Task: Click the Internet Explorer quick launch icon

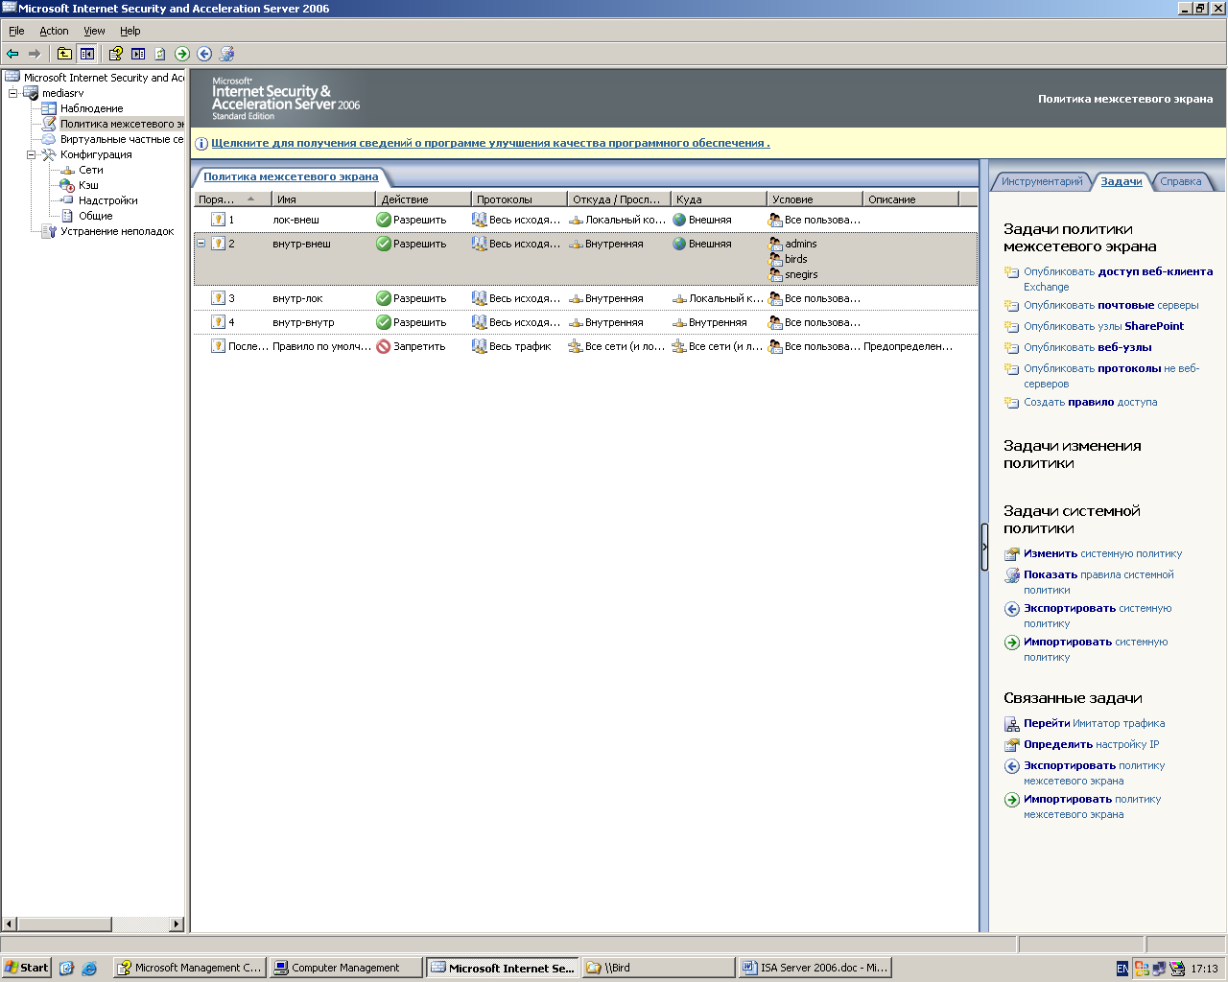Action: pos(89,969)
